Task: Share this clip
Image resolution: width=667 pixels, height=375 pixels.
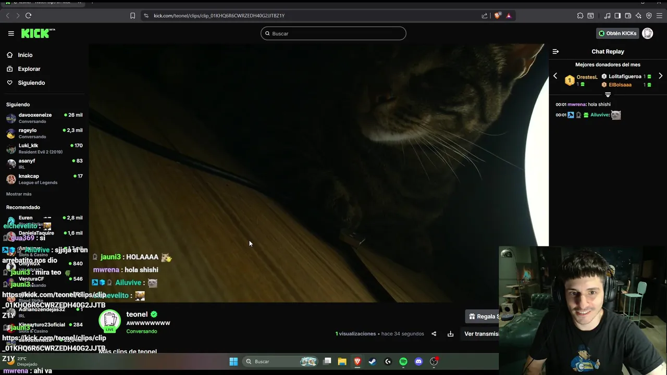Action: pyautogui.click(x=434, y=334)
